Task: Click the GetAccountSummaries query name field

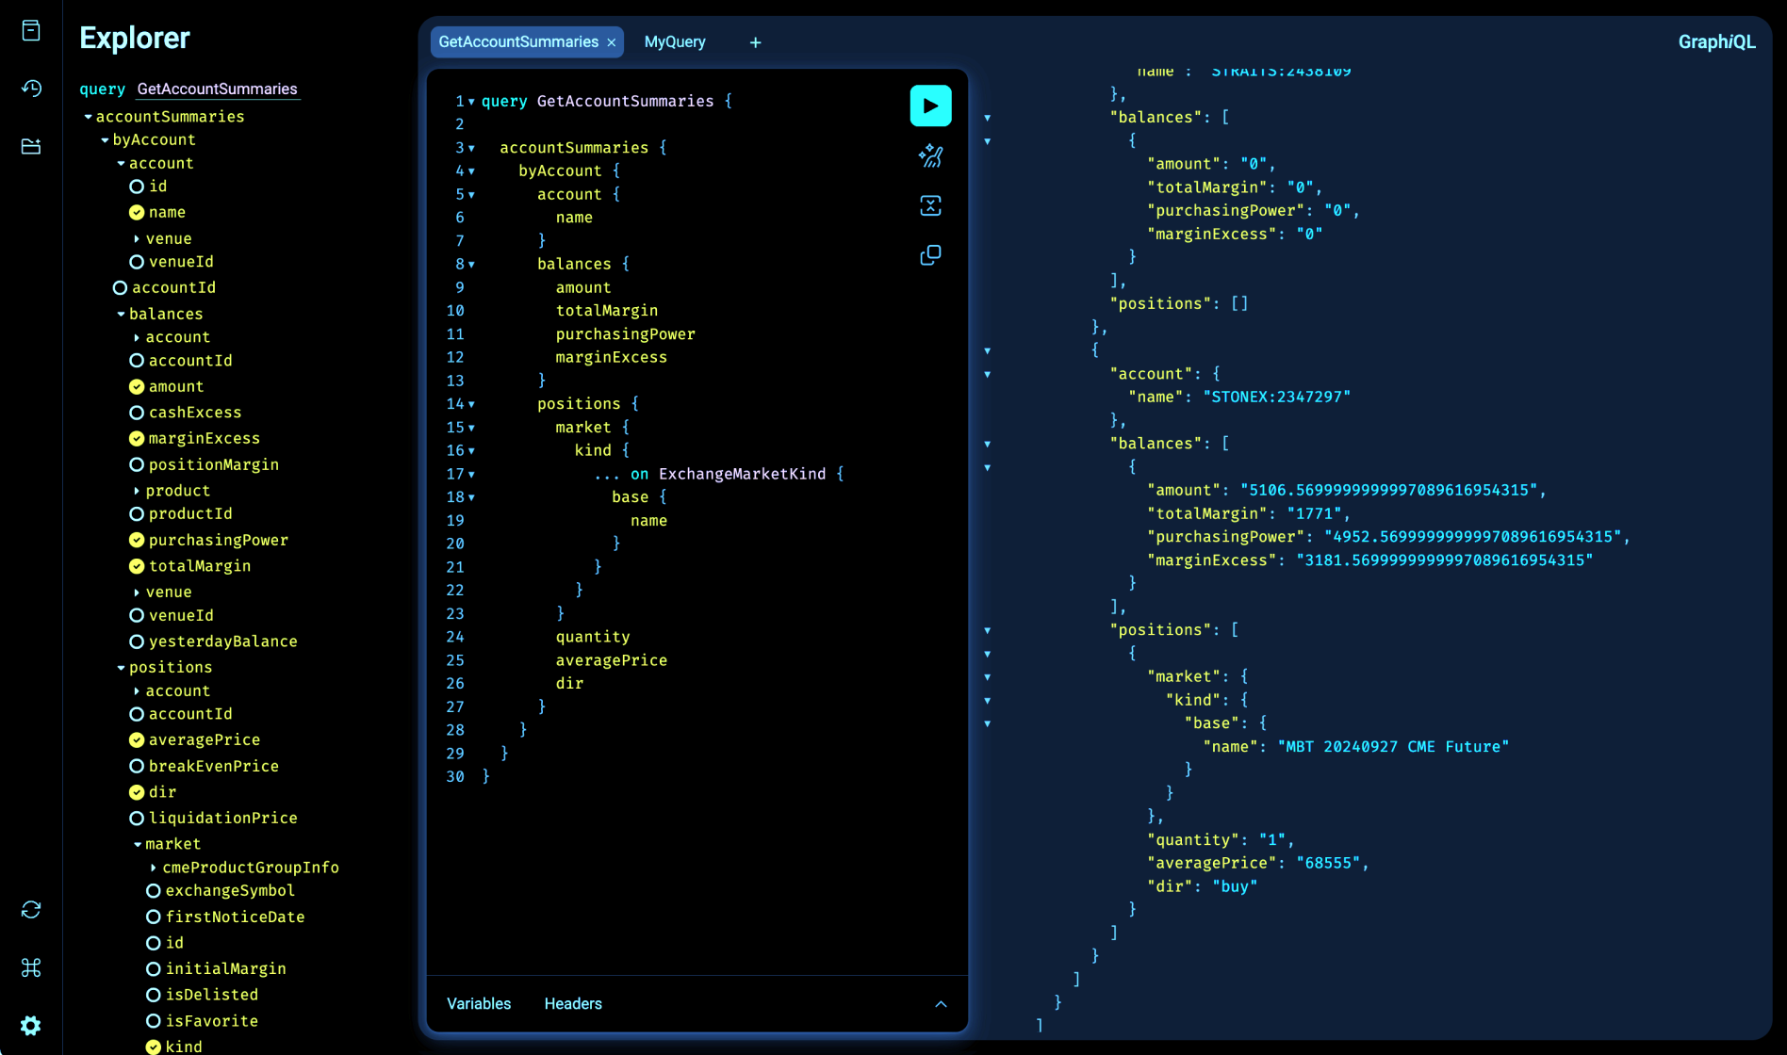Action: click(218, 89)
